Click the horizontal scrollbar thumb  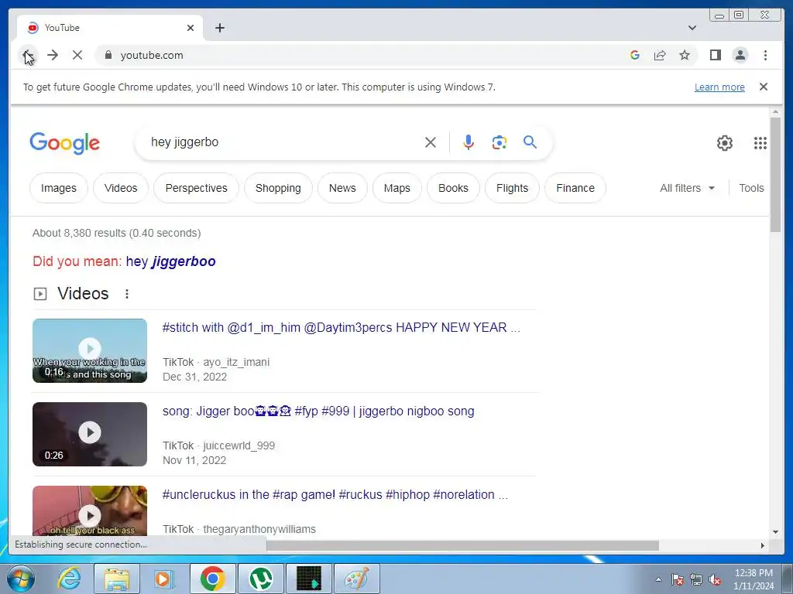(463, 545)
